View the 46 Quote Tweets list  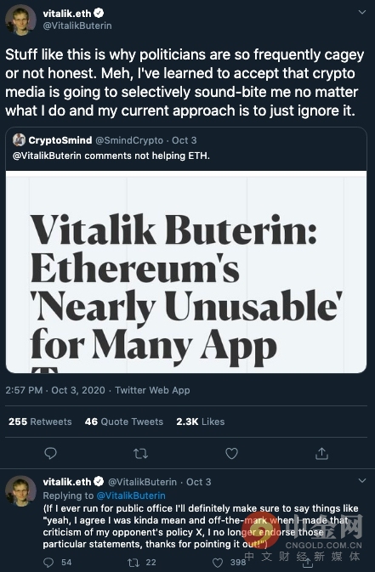pos(124,422)
